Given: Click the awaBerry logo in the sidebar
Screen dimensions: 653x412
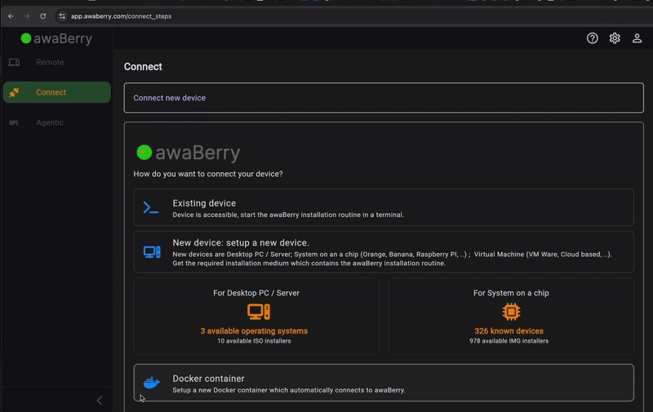Looking at the screenshot, I should pyautogui.click(x=56, y=38).
